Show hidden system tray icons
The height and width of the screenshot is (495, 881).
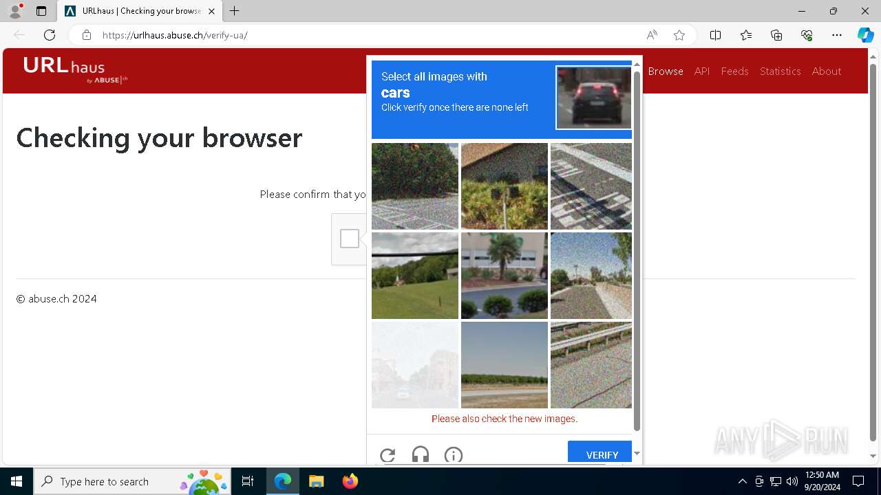click(x=742, y=481)
